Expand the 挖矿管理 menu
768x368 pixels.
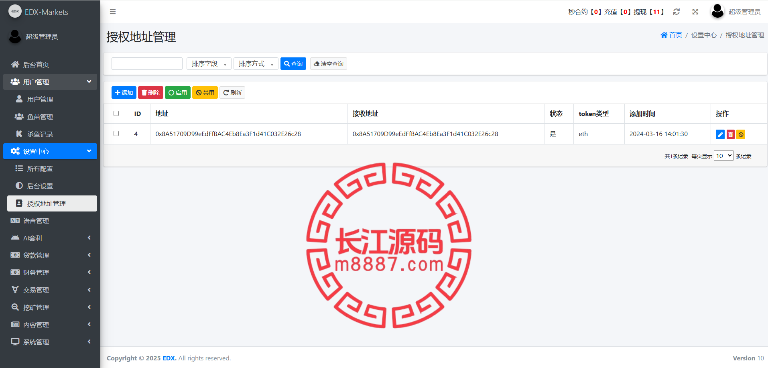tap(50, 307)
